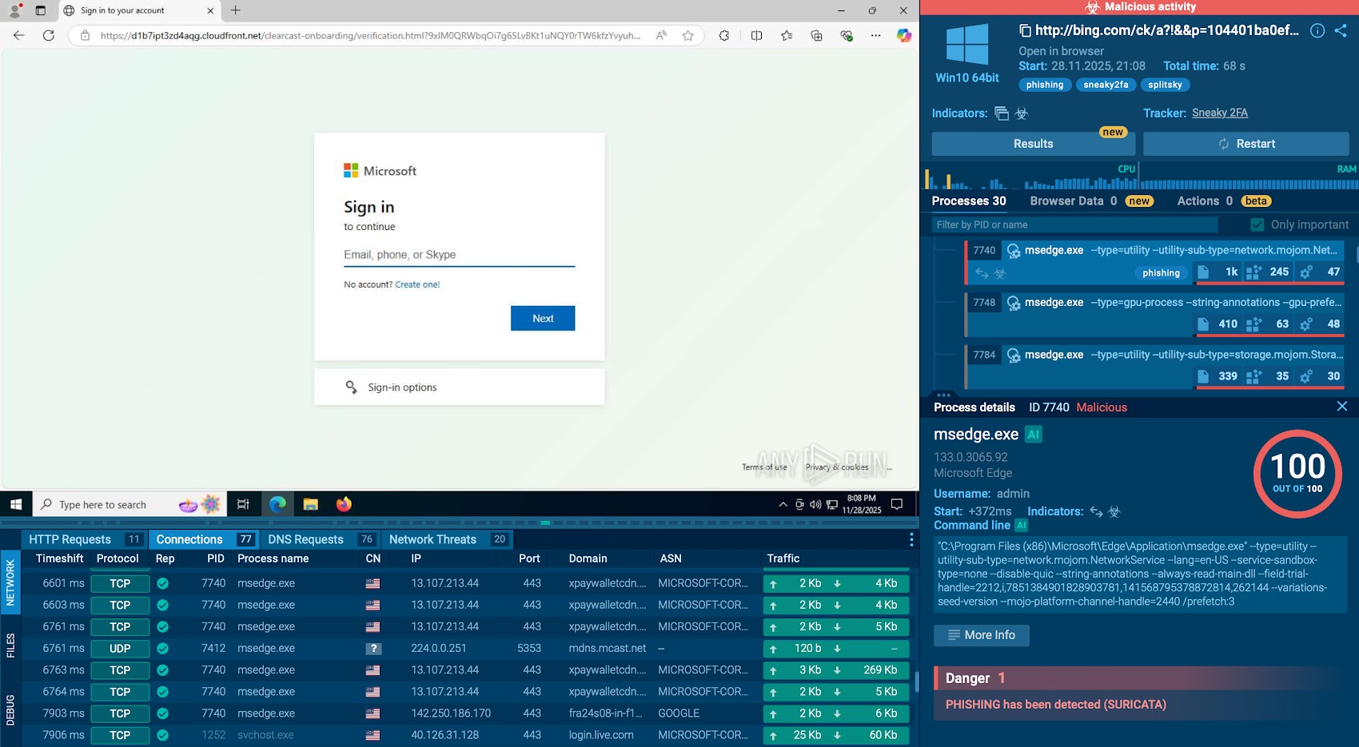Open Edge Settings and more ellipsis

(876, 35)
